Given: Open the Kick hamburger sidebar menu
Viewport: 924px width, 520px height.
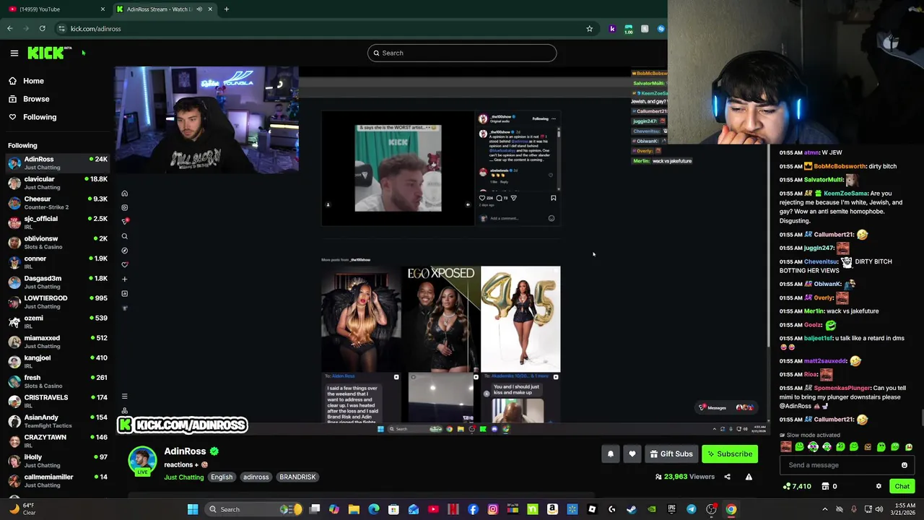Looking at the screenshot, I should (x=14, y=53).
